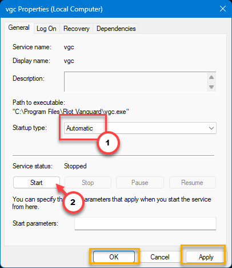
Task: Click the red numbered circle 2 annotation
Action: pyautogui.click(x=73, y=202)
